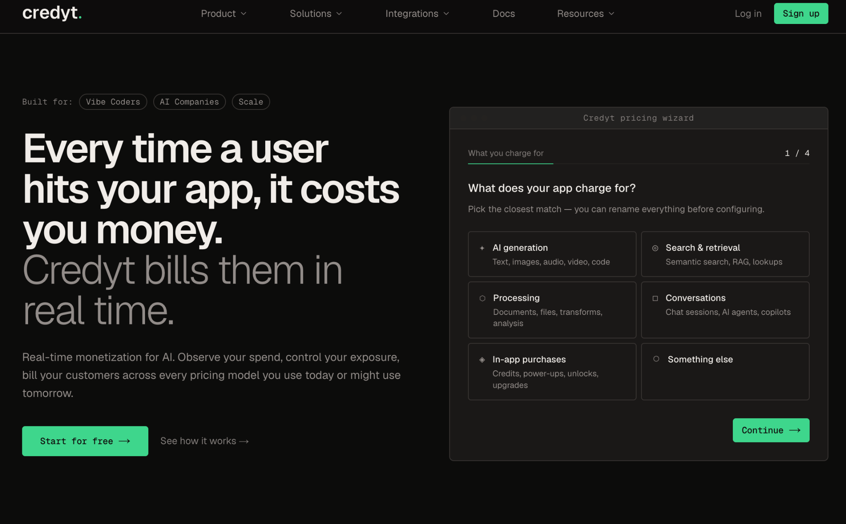Open the Resources menu
This screenshot has width=846, height=524.
(585, 14)
